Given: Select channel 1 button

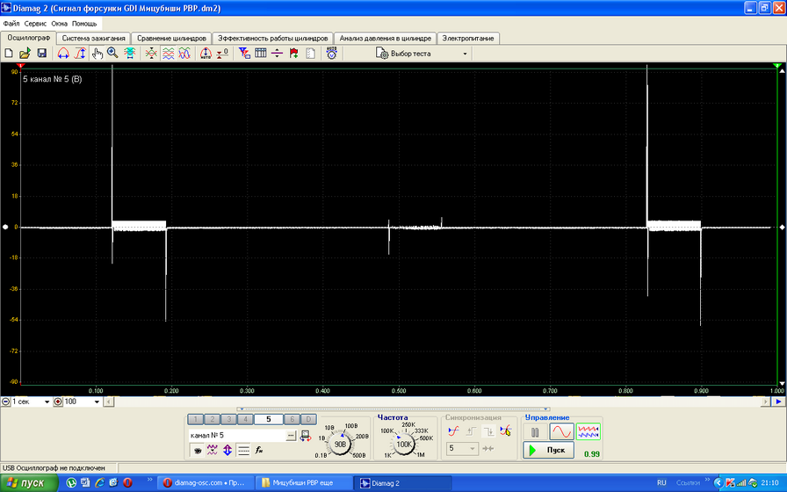Looking at the screenshot, I should [x=195, y=419].
